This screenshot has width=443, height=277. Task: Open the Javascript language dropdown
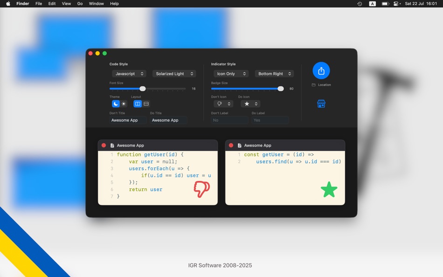(129, 73)
